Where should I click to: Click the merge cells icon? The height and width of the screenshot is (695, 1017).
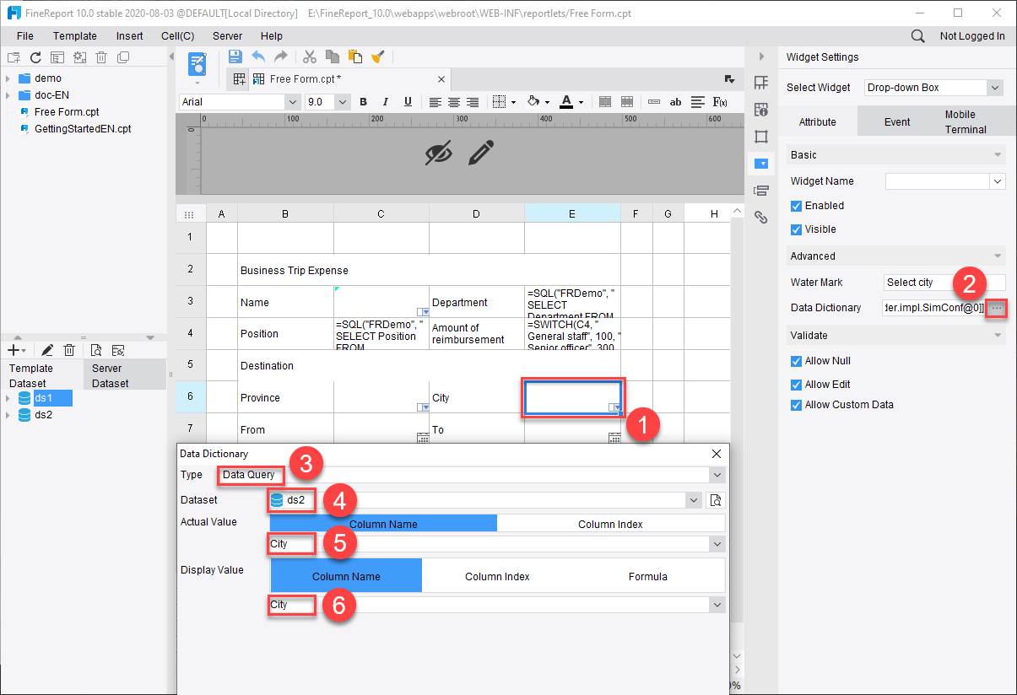(x=605, y=102)
